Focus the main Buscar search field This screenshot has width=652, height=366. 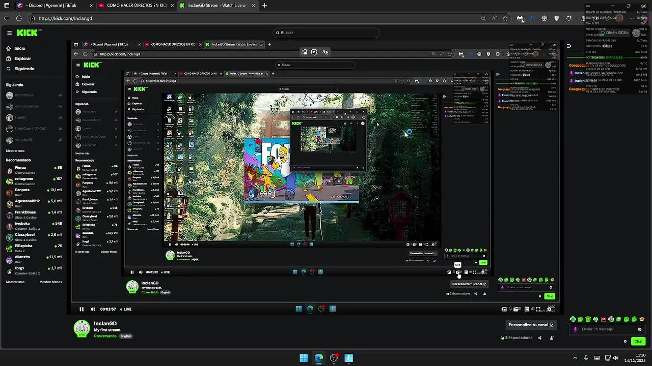326,33
